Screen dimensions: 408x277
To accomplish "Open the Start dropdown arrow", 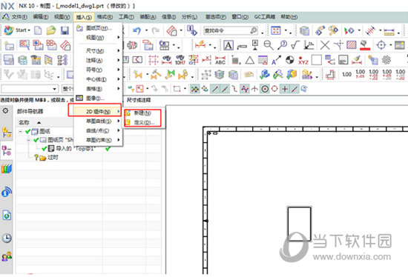I will pyautogui.click(x=29, y=30).
